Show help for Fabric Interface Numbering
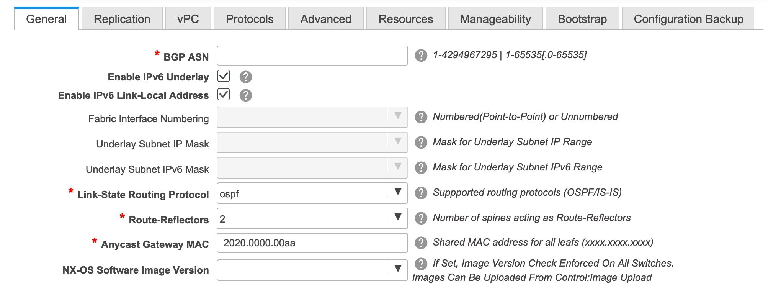This screenshot has height=295, width=781. (x=421, y=117)
